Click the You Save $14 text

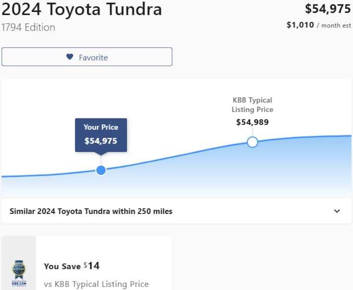point(72,266)
